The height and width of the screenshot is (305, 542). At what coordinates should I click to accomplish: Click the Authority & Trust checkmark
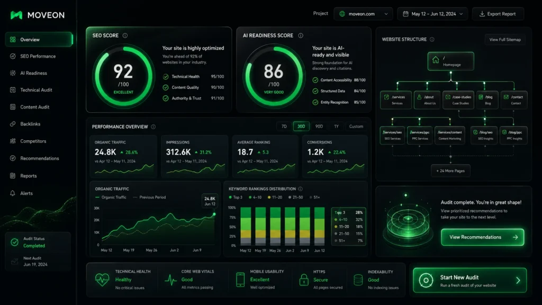pos(166,98)
